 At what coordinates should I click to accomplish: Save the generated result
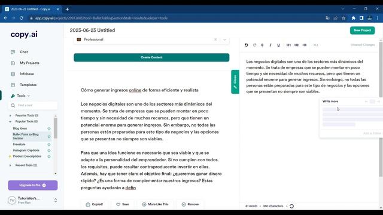pos(122,204)
